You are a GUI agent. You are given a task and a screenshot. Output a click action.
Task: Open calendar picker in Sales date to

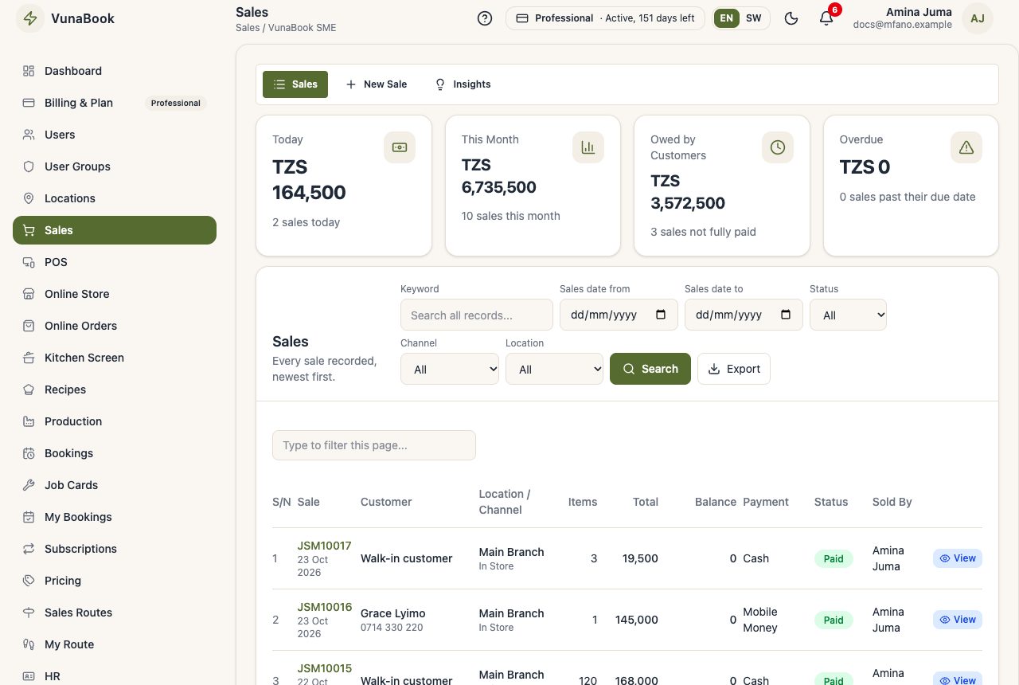click(x=786, y=315)
